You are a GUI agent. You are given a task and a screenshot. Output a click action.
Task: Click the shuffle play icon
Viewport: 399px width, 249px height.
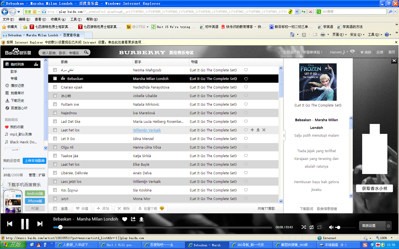click(304, 227)
